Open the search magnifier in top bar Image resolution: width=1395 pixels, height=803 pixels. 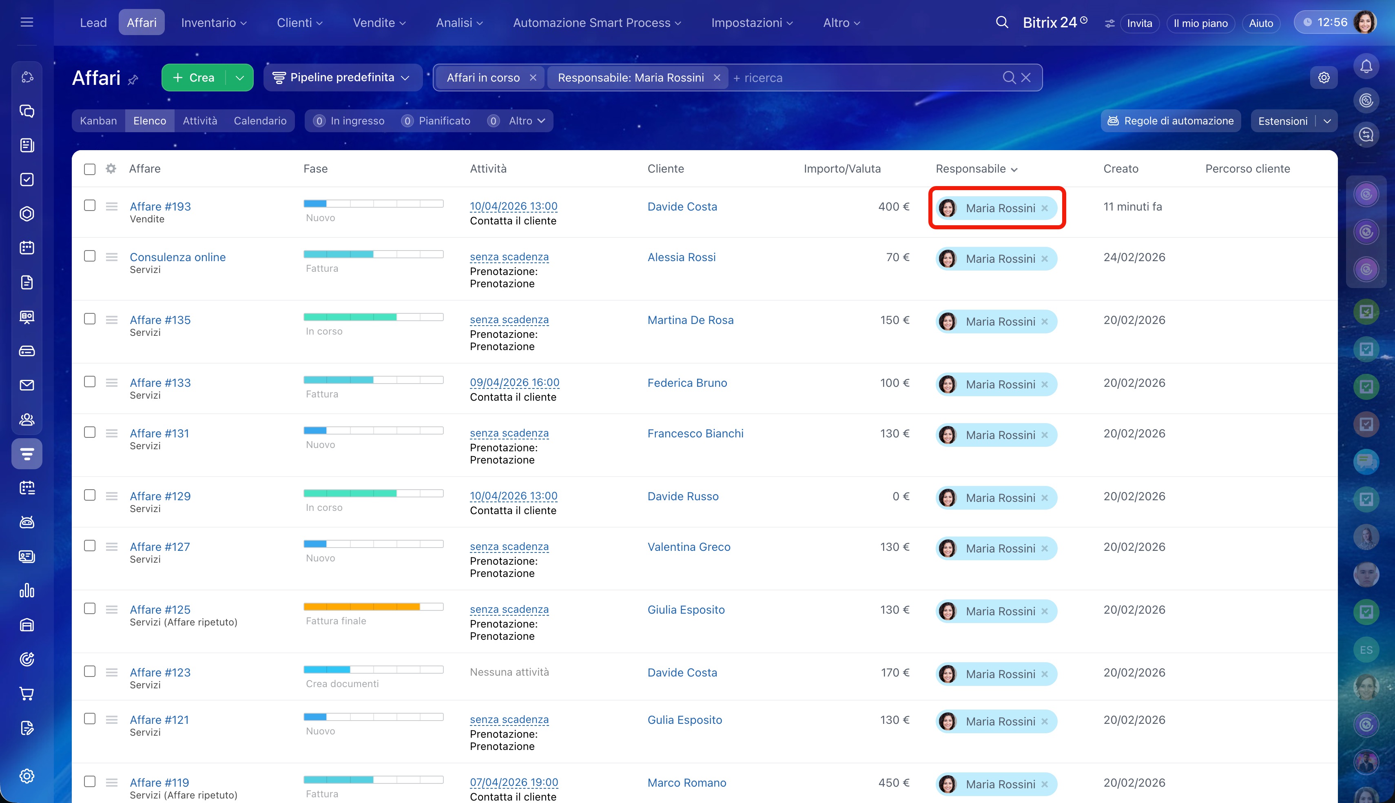[x=1001, y=22]
